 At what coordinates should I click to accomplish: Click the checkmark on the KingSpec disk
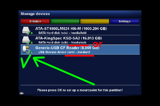tap(28, 42)
